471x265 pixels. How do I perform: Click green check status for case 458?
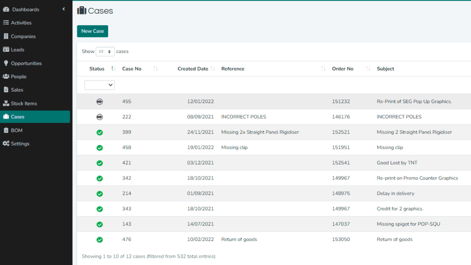point(100,148)
